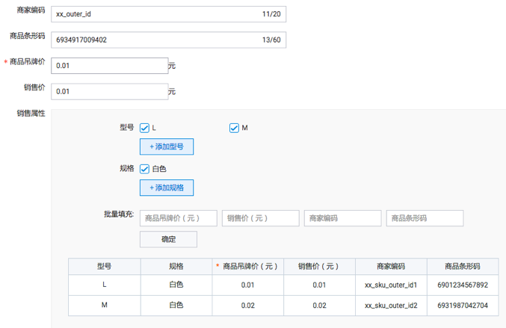Focus the 批量填充 商品吊牌价 input
The image size is (506, 328).
point(179,218)
